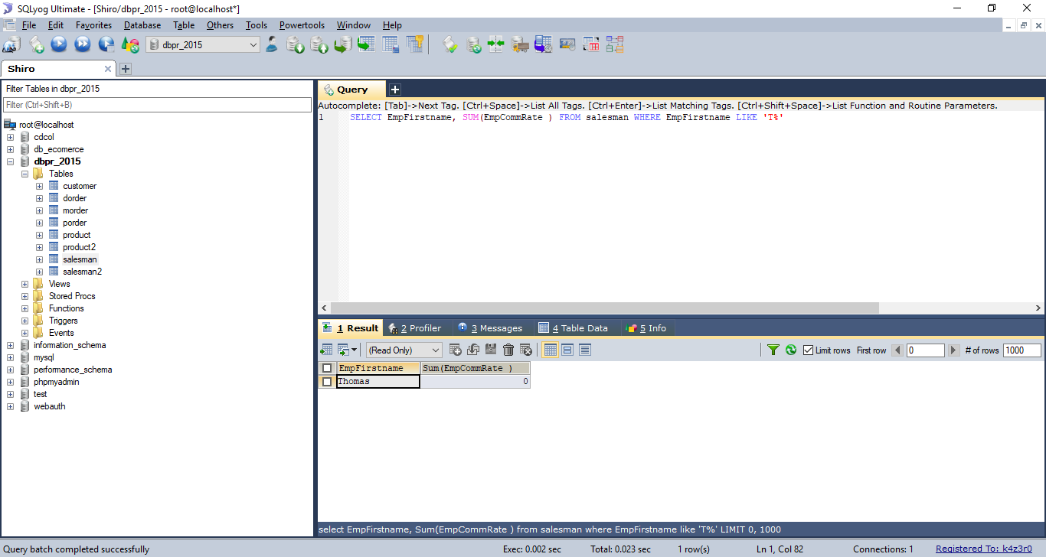Viewport: 1046px width, 557px height.
Task: Expand the customer table node
Action: (39, 186)
